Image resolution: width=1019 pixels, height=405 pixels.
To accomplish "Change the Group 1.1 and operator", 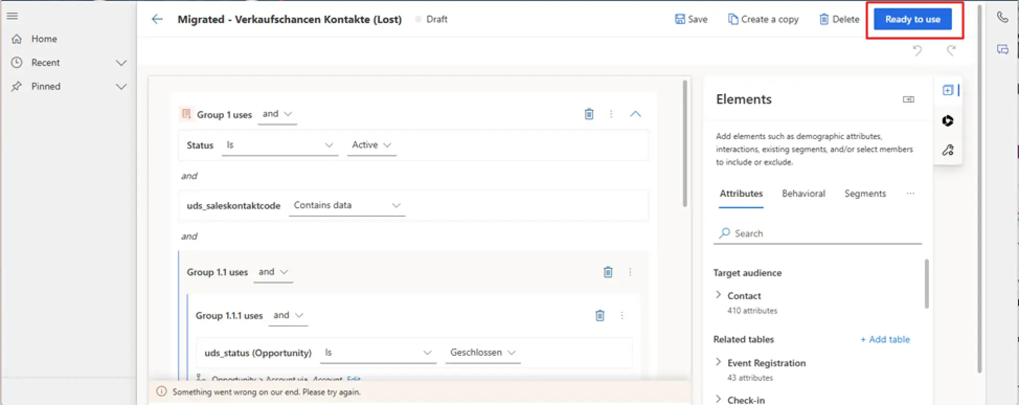I will pos(273,272).
